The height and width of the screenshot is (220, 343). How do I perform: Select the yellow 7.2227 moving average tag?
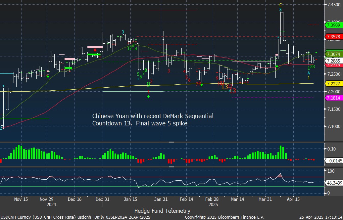[334, 84]
